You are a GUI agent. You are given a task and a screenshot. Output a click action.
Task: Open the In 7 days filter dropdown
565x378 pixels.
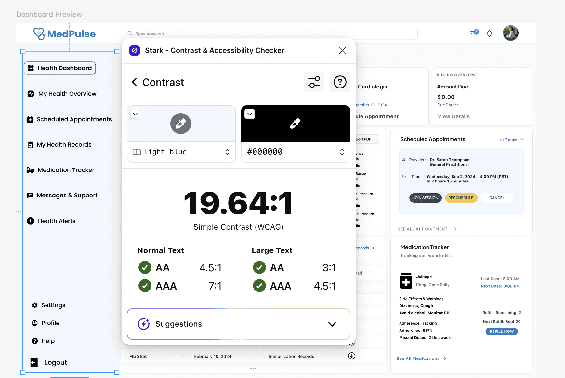click(512, 140)
